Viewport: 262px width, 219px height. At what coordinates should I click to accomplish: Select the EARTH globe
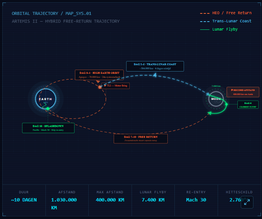click(45, 99)
